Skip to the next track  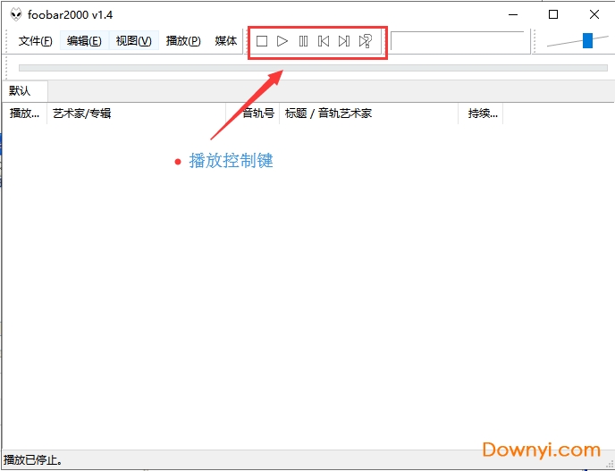344,41
